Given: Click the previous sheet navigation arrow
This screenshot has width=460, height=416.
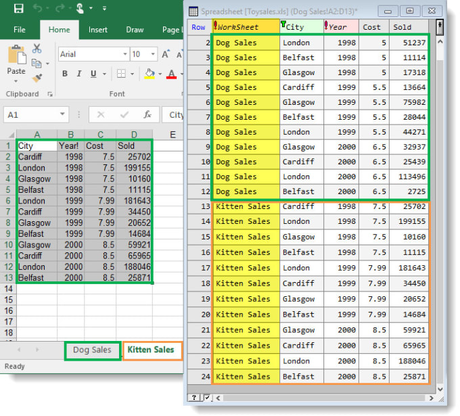Looking at the screenshot, I should point(19,350).
